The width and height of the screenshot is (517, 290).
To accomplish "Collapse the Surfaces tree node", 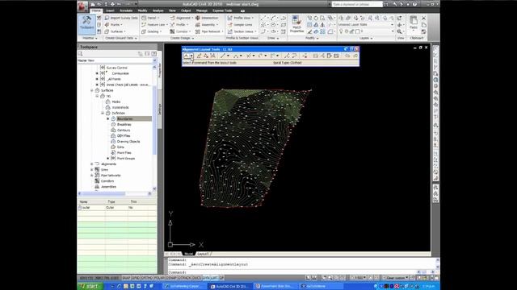I will click(x=92, y=90).
